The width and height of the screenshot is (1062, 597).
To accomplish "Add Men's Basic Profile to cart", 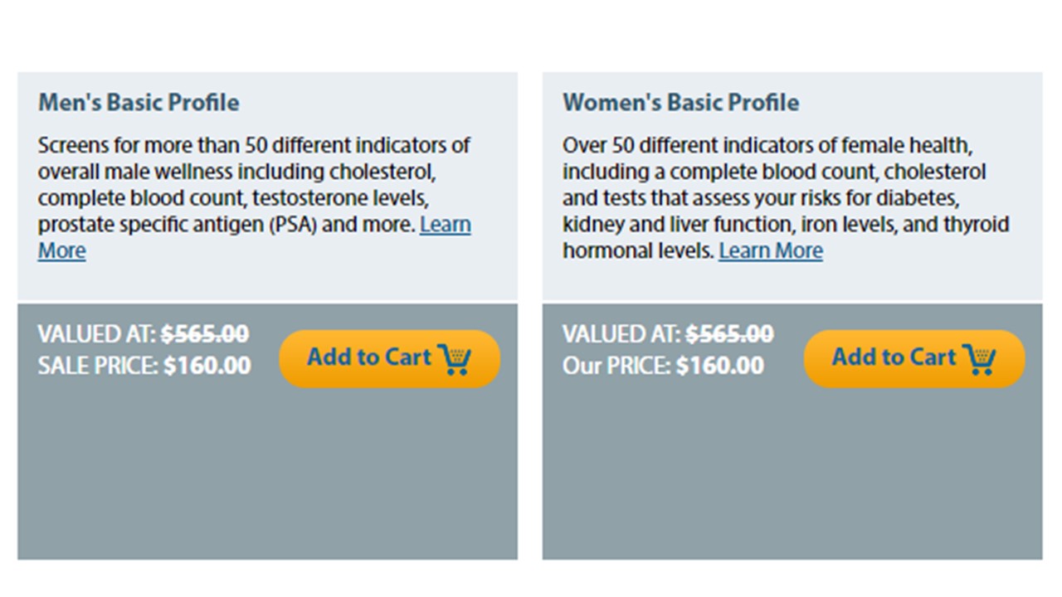I will click(x=390, y=359).
